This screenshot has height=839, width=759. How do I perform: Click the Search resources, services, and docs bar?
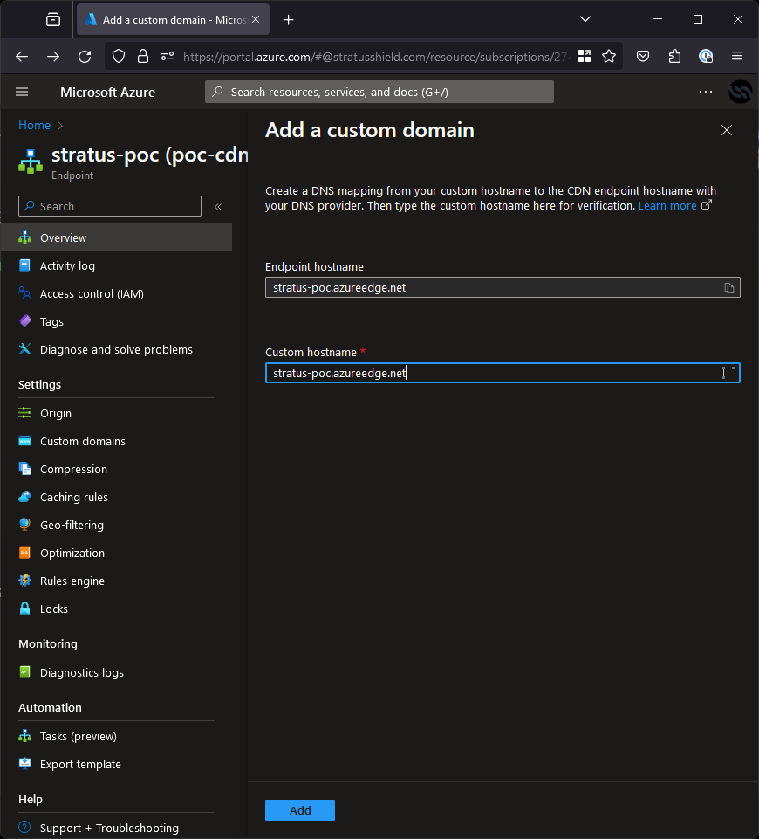(x=379, y=92)
